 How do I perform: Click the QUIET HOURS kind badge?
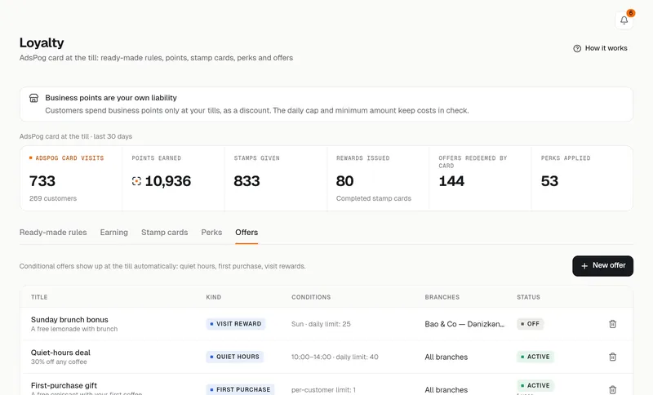point(234,357)
